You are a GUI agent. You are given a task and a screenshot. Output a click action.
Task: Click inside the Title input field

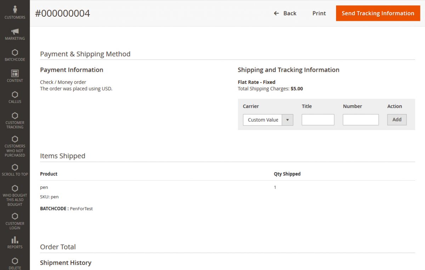point(318,120)
